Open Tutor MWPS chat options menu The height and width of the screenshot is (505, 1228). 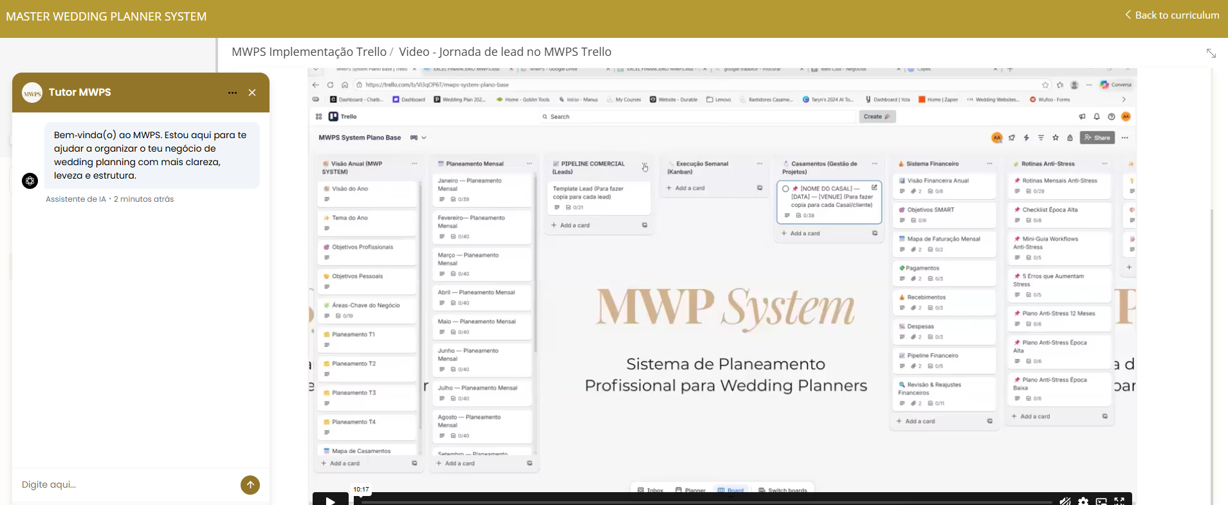click(232, 93)
